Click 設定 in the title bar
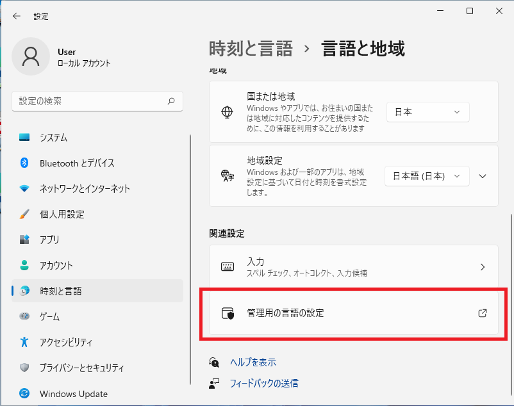514x406 pixels. tap(41, 17)
